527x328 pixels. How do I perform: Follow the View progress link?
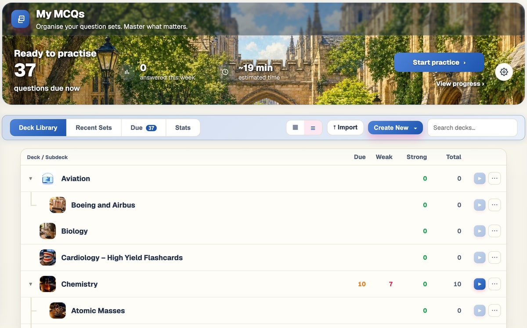[460, 83]
